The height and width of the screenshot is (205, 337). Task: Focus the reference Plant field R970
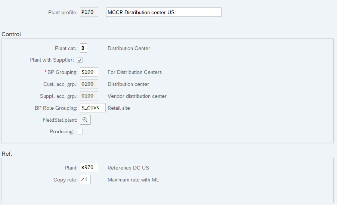89,167
